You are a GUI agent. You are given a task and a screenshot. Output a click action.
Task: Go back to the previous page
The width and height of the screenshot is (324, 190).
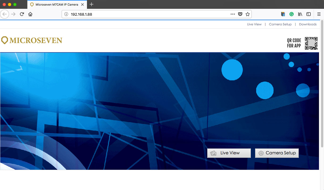pyautogui.click(x=5, y=14)
